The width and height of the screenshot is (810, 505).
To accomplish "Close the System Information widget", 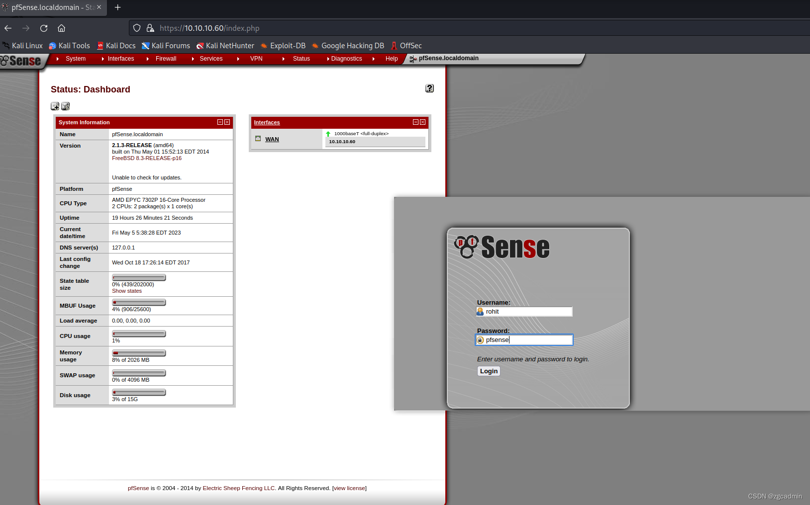I will (x=227, y=122).
